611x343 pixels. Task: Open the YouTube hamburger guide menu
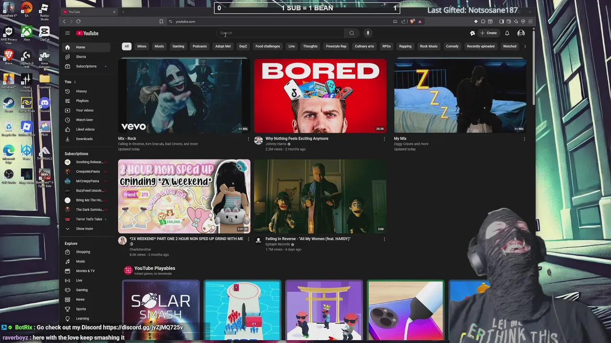click(67, 33)
